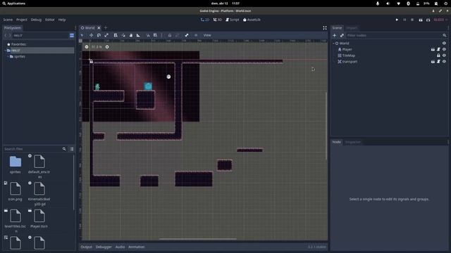
Task: Open the Editor menu
Action: (x=50, y=20)
